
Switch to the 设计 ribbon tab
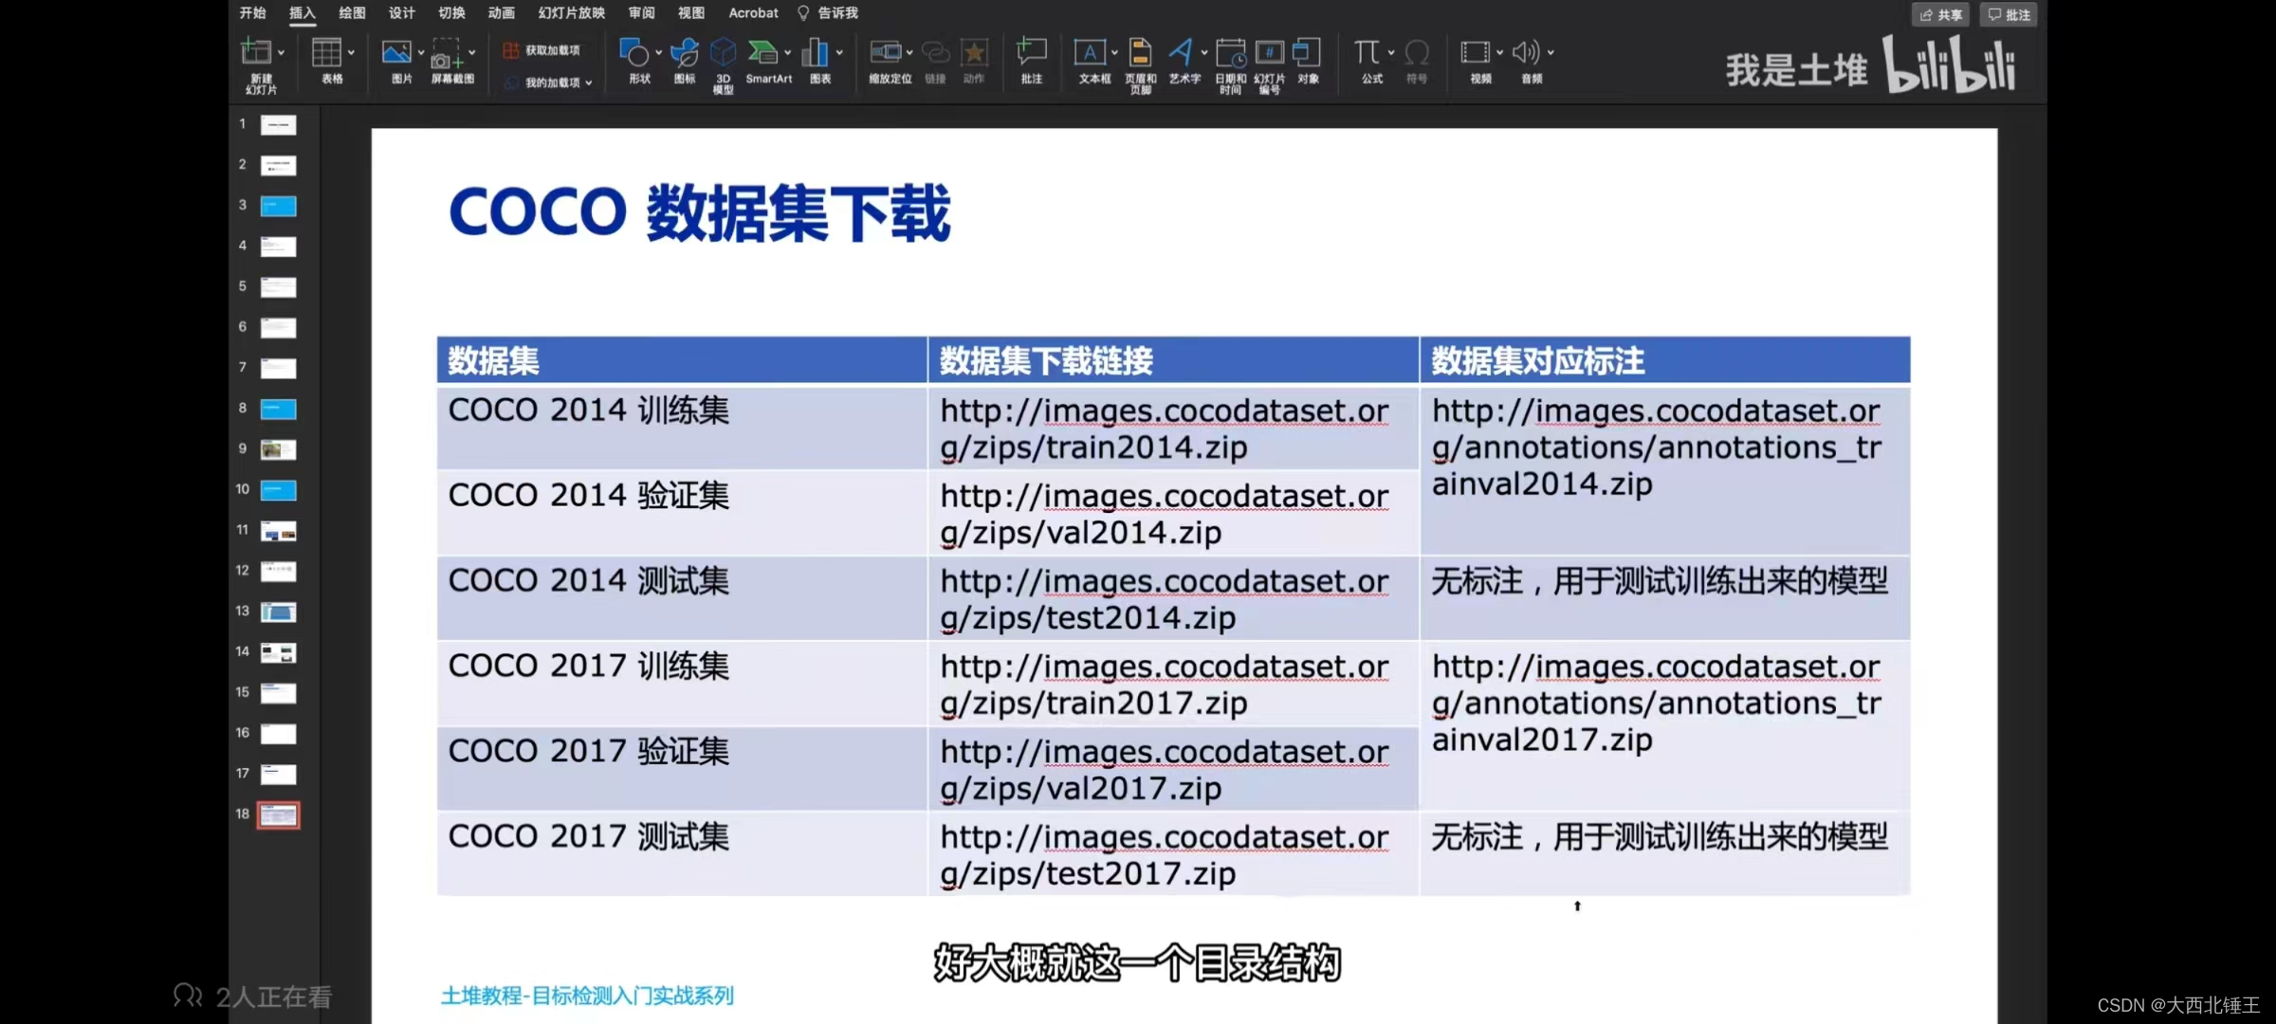(401, 13)
